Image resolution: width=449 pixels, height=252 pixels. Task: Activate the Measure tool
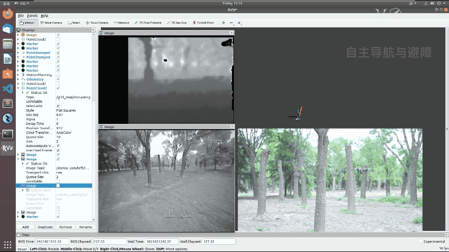(x=121, y=23)
